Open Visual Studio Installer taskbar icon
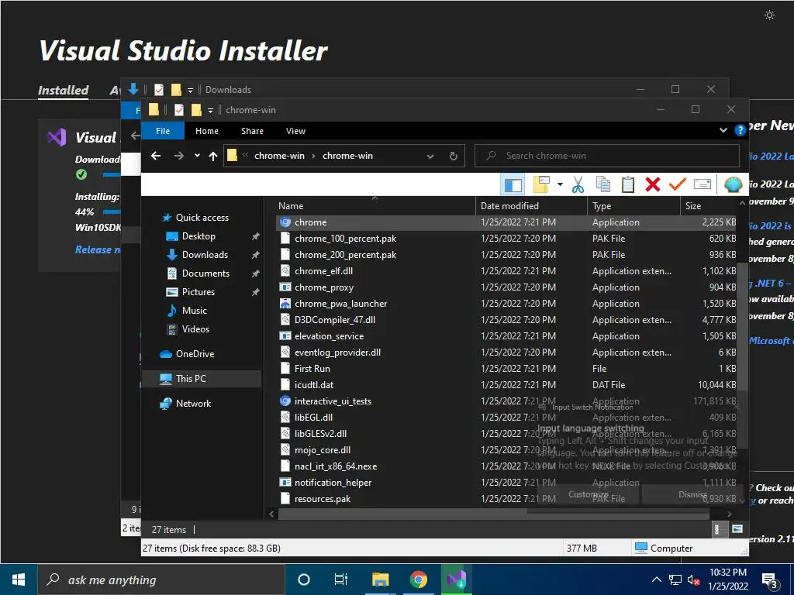Viewport: 794px width, 595px height. pos(456,580)
